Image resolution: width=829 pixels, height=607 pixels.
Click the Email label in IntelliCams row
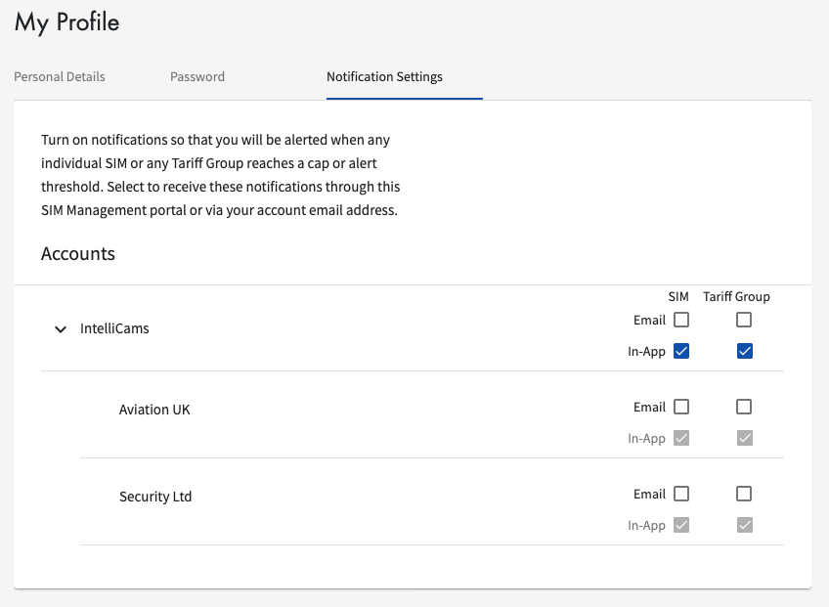coord(649,320)
